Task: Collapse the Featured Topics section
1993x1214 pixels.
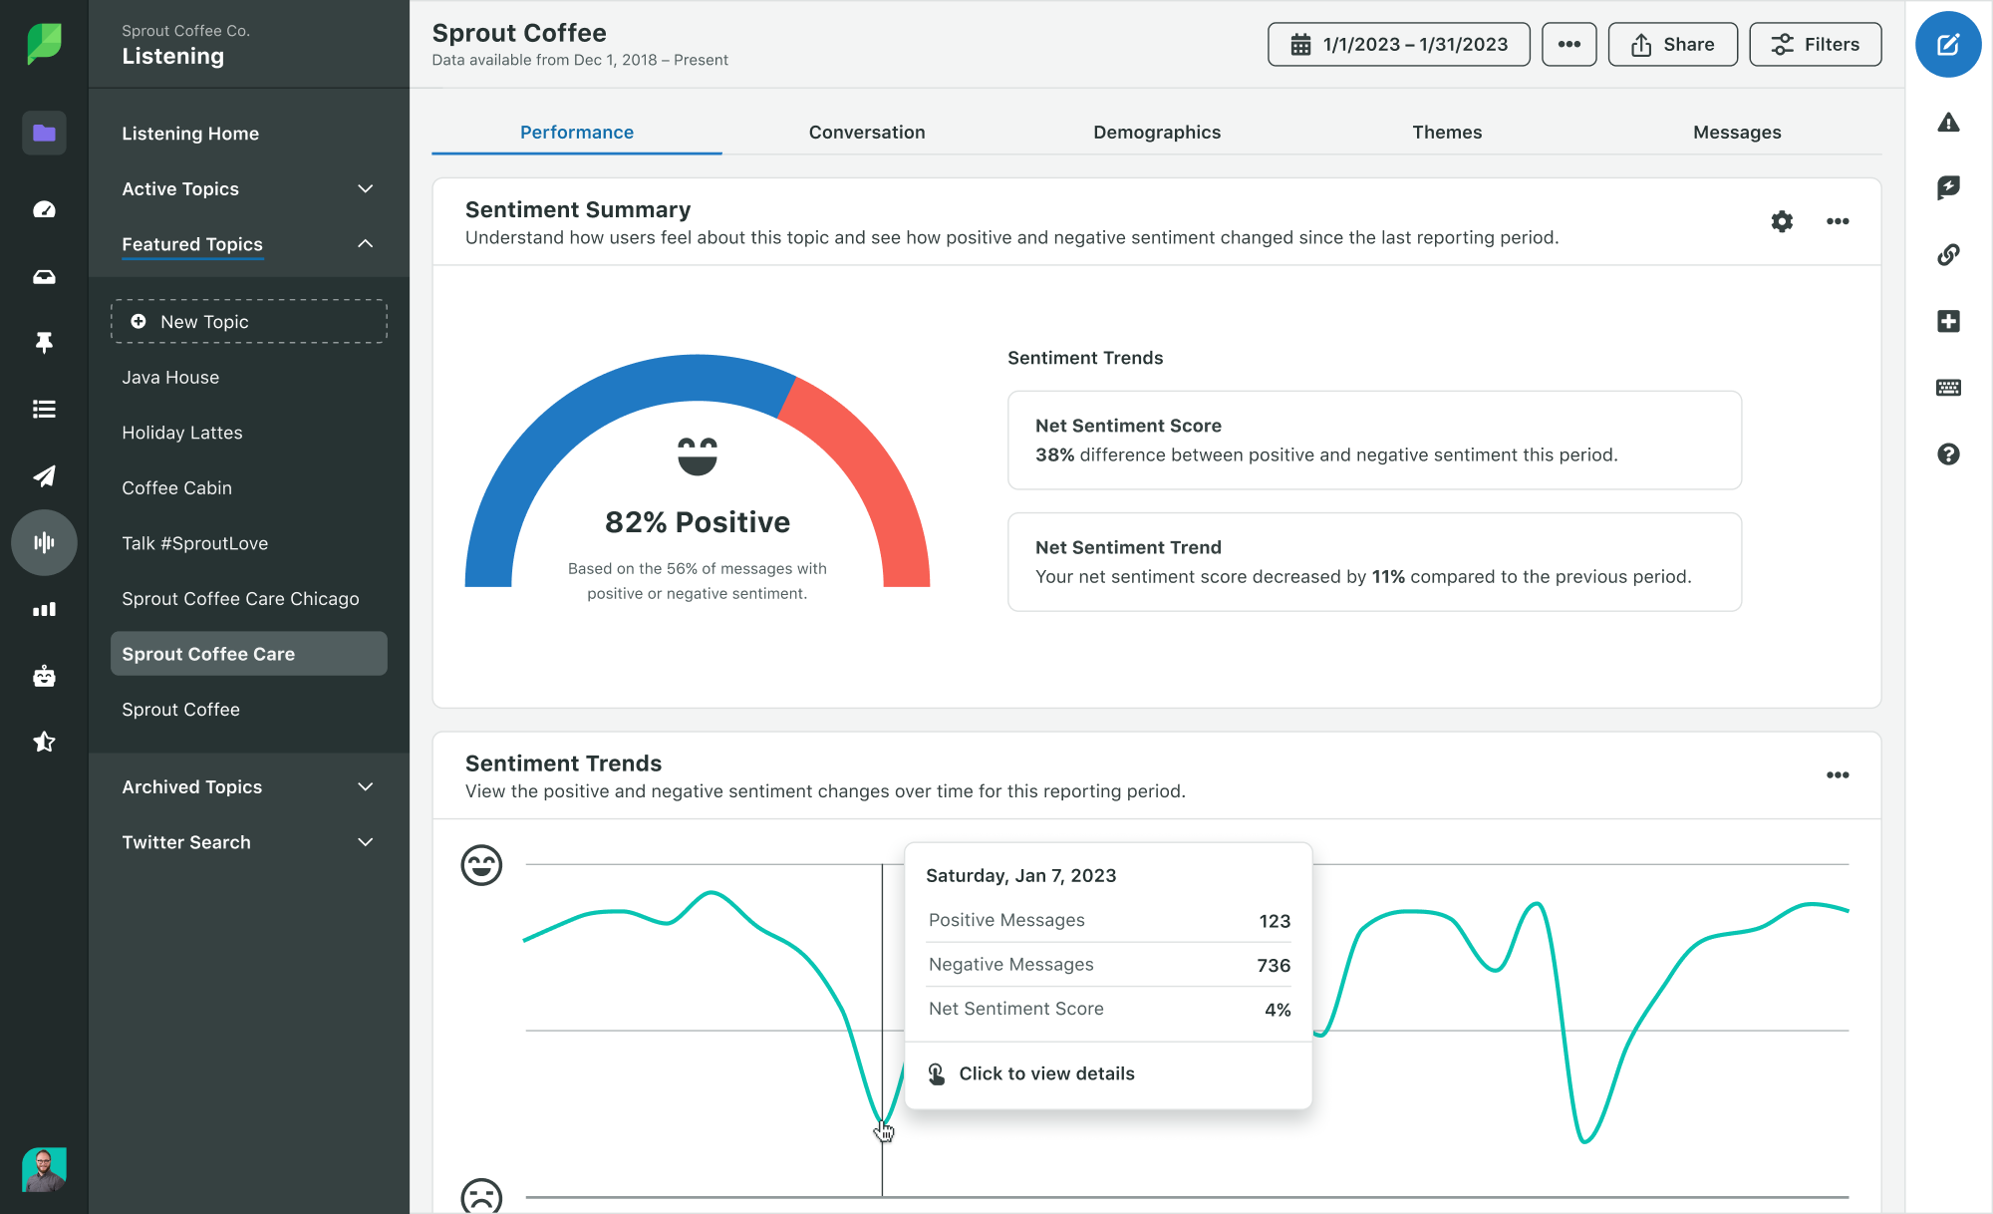Action: [x=365, y=242]
